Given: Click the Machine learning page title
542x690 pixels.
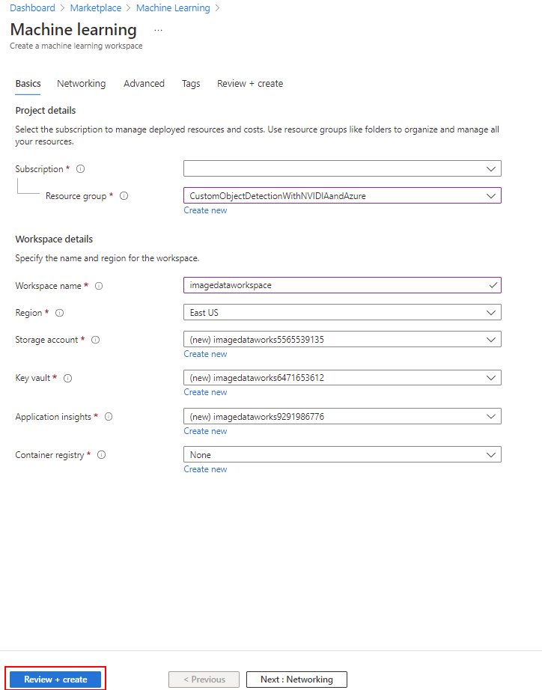Looking at the screenshot, I should 73,29.
